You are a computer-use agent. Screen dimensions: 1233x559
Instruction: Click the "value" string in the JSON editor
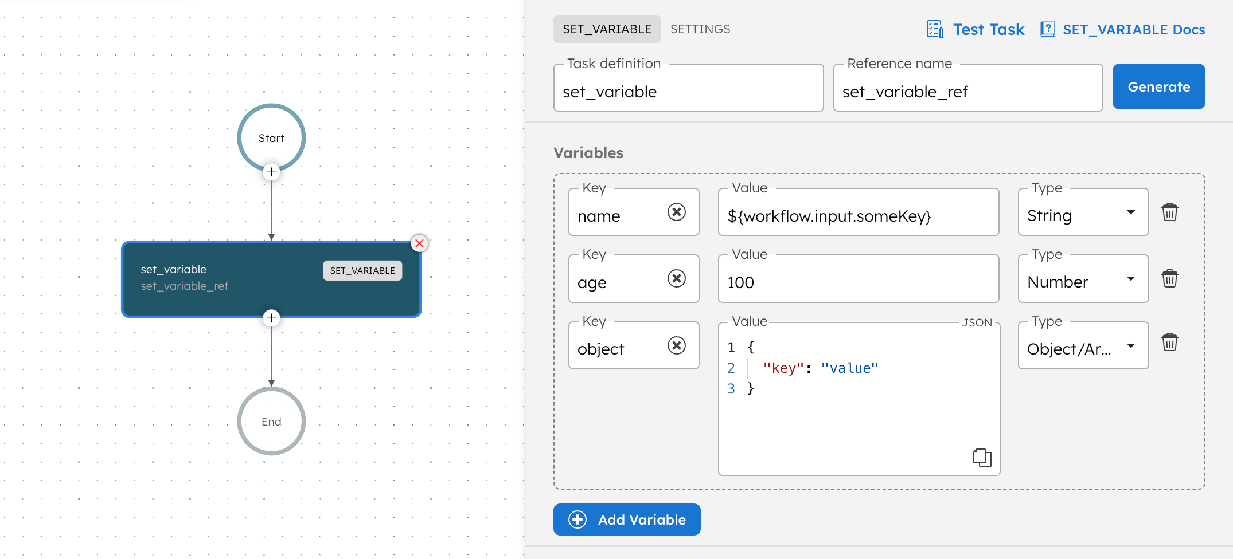tap(849, 368)
